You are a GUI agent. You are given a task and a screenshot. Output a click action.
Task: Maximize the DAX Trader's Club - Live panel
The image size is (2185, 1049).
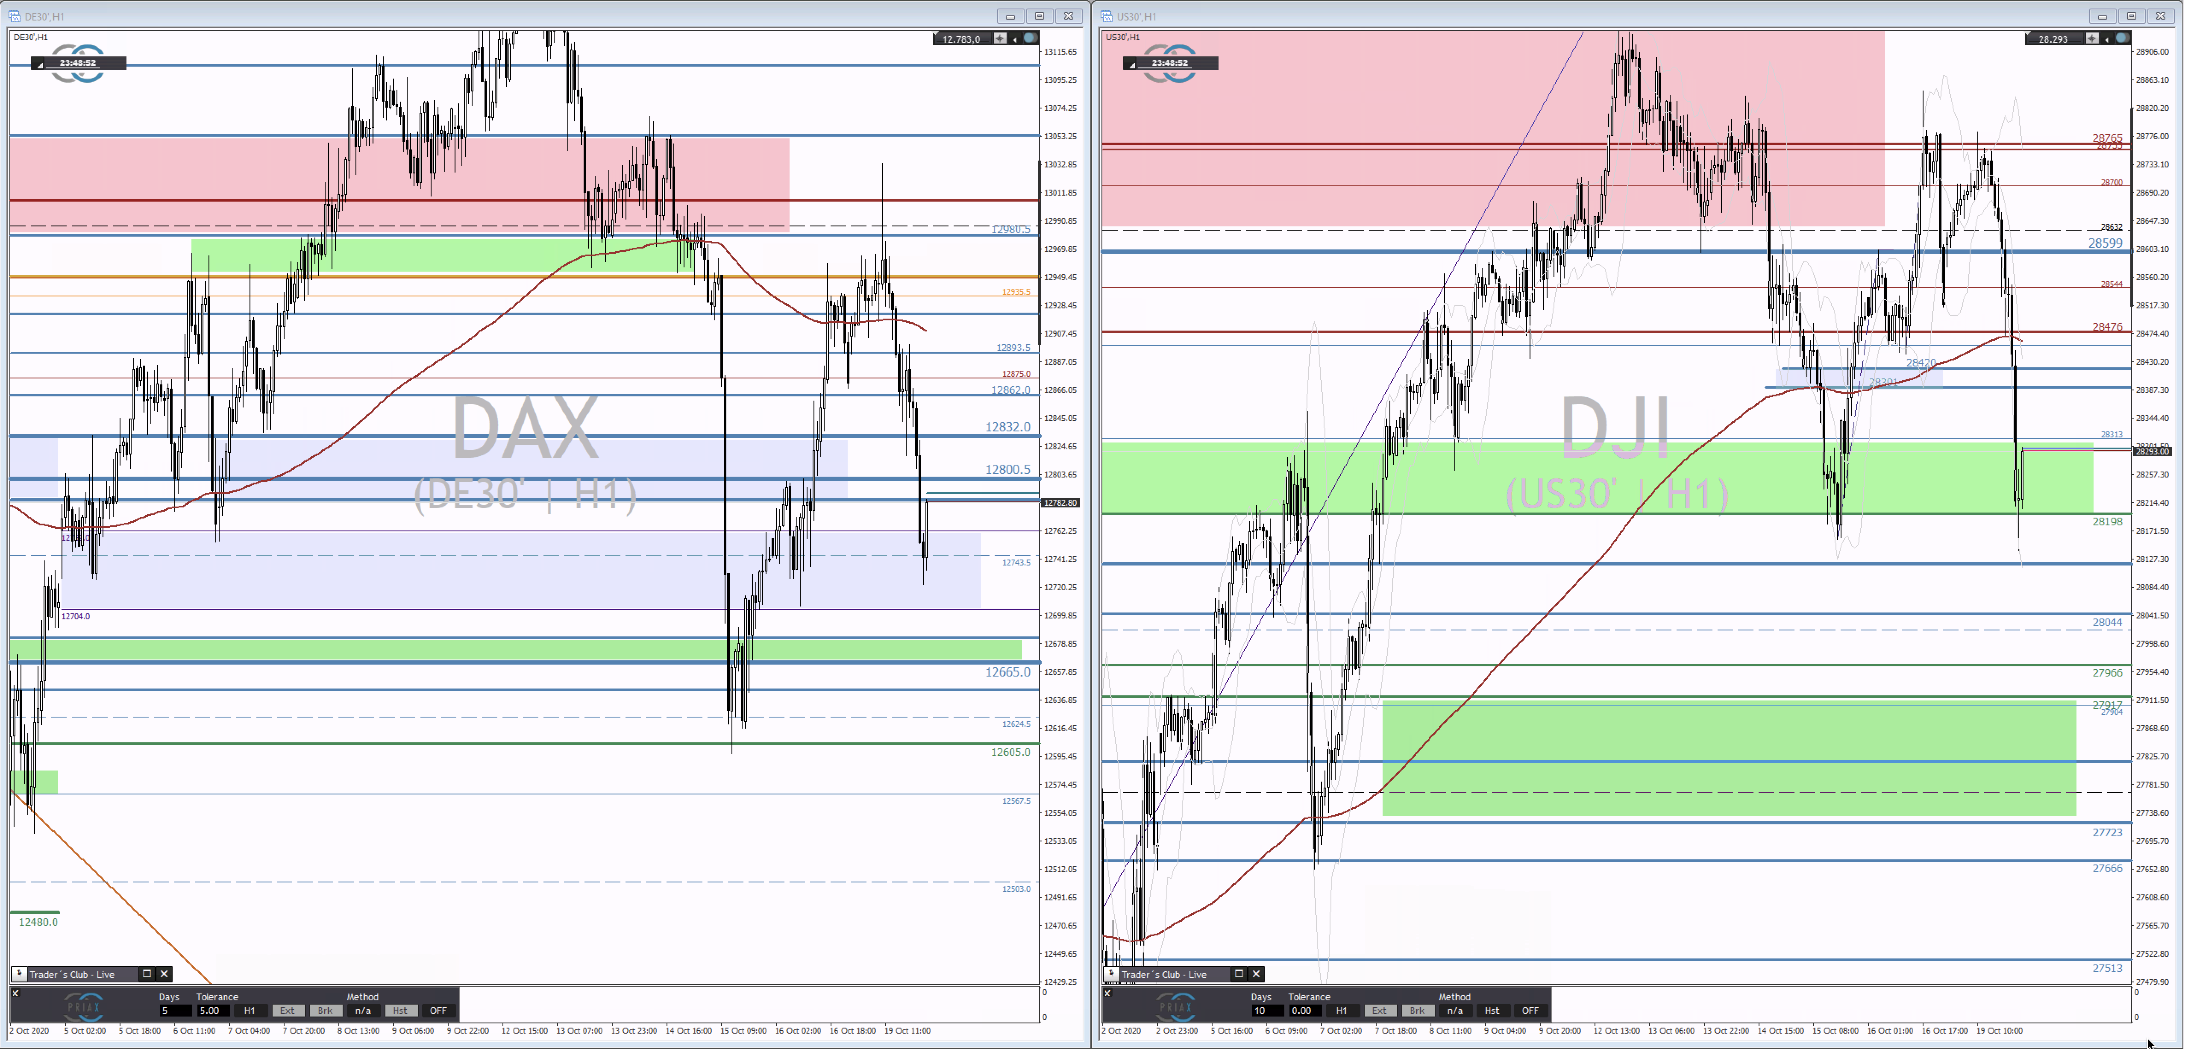(147, 973)
